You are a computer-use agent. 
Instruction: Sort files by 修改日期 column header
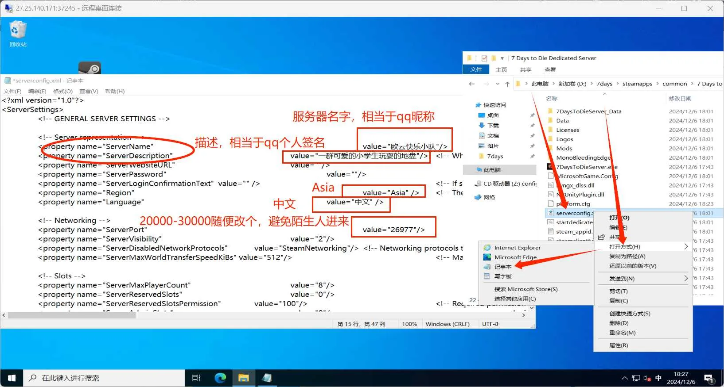click(x=680, y=99)
